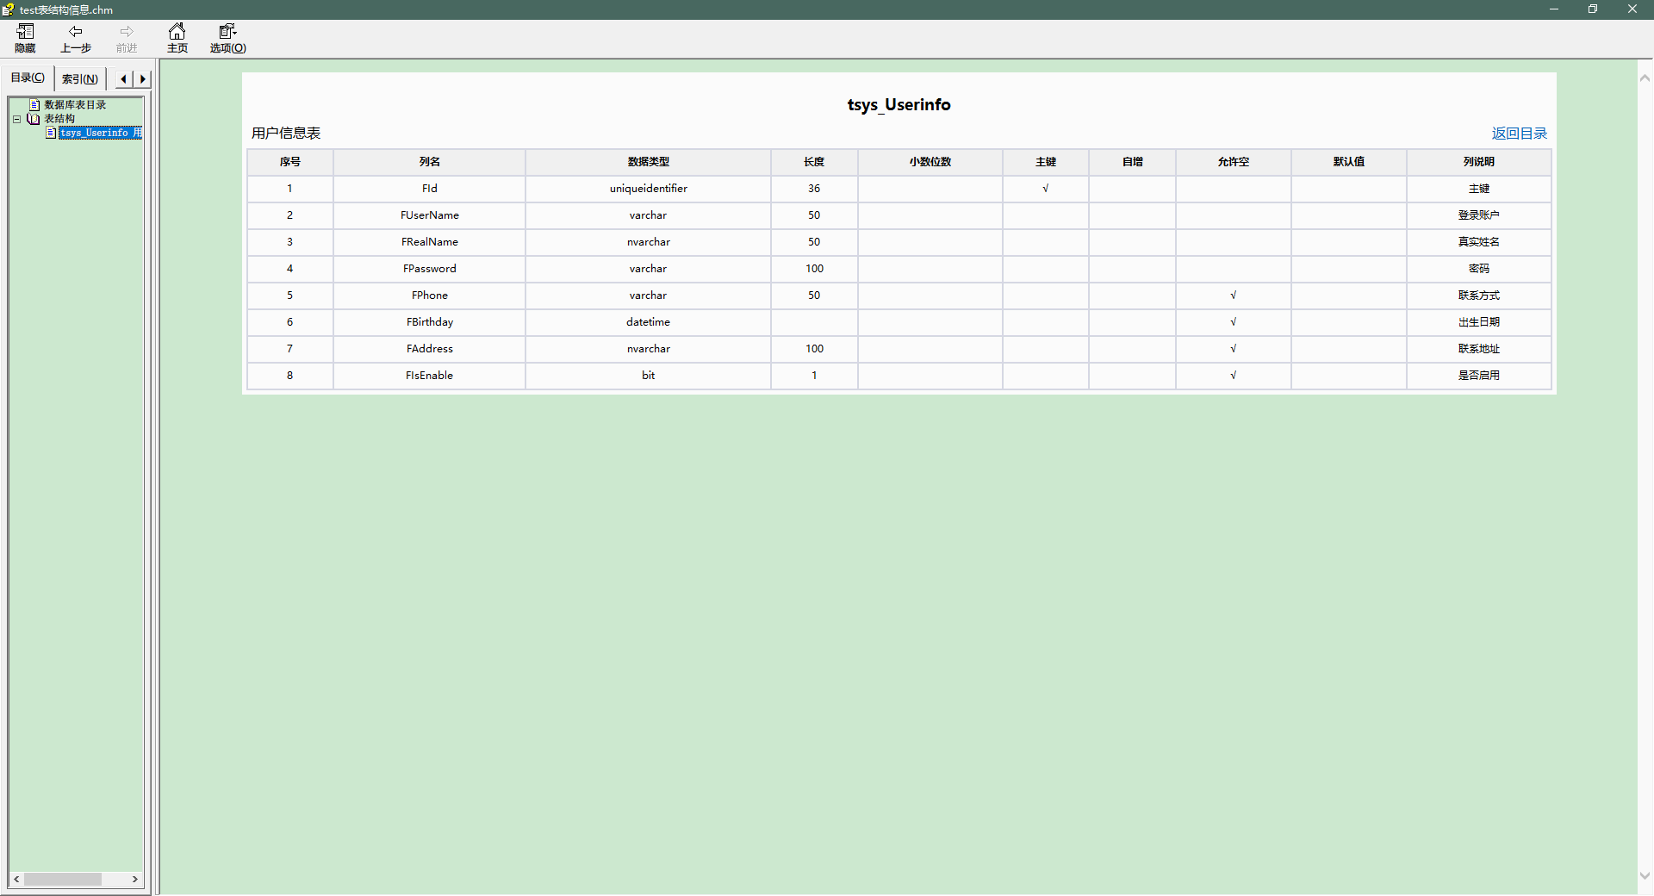Click the tsys_Userinfo page heading

click(899, 105)
